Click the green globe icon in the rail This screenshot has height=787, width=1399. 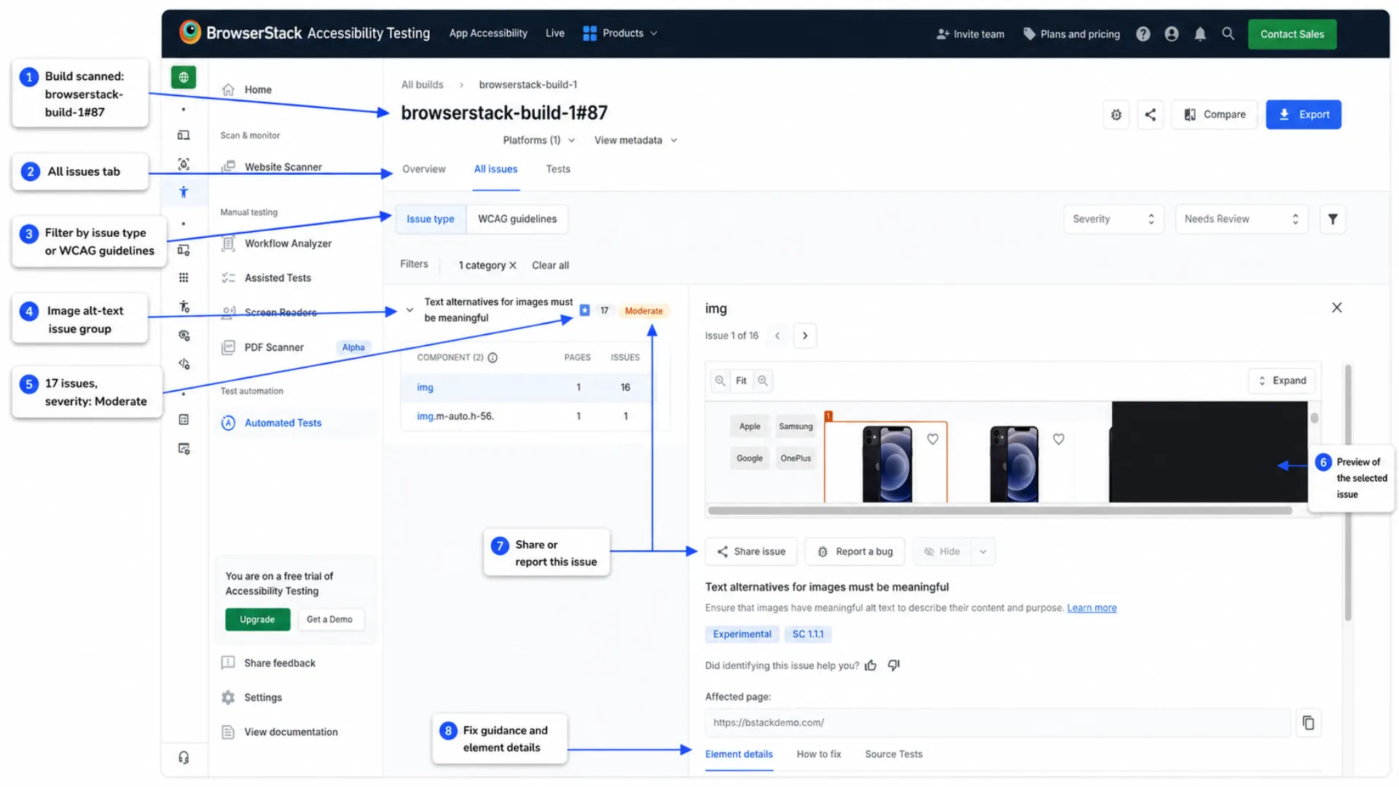tap(184, 77)
